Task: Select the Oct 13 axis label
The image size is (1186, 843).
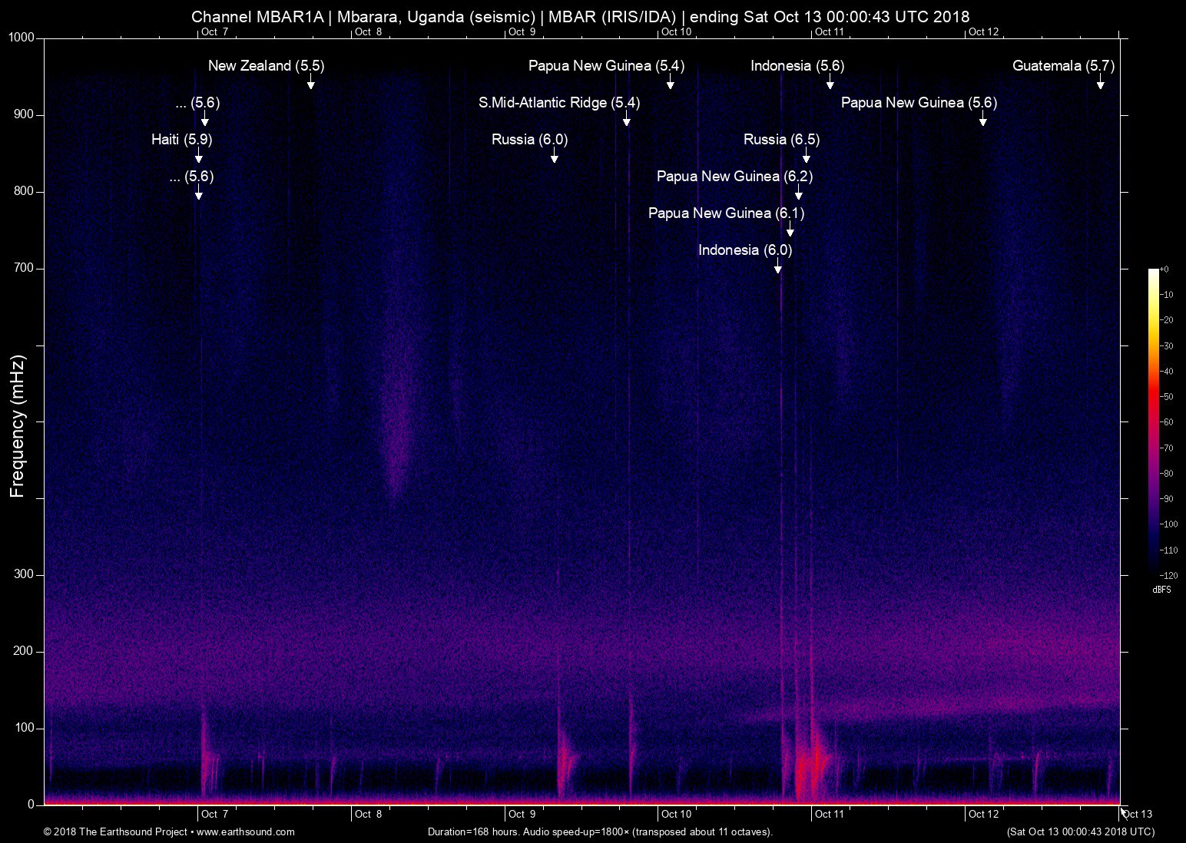Action: [x=1138, y=814]
